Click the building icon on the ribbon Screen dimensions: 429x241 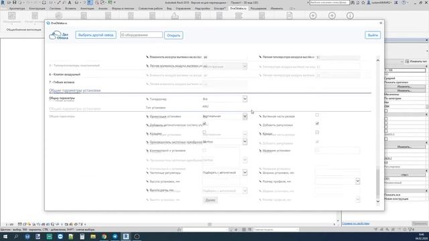[x=175, y=15]
